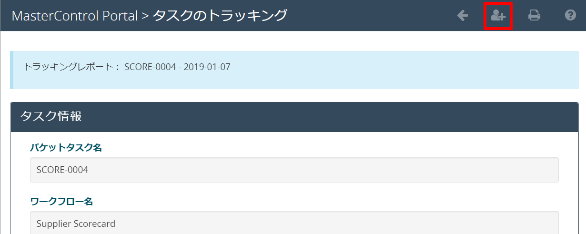Click the パケットタスク名 field label

66,148
